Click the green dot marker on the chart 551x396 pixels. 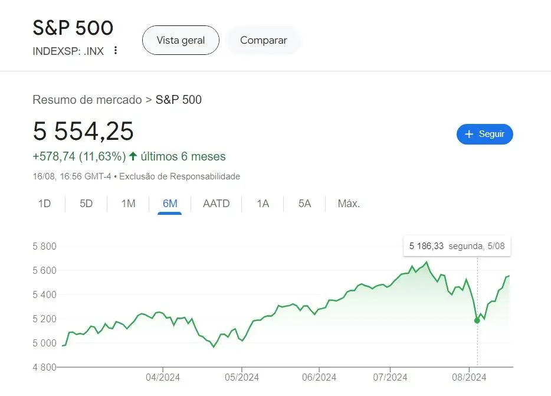(x=477, y=320)
